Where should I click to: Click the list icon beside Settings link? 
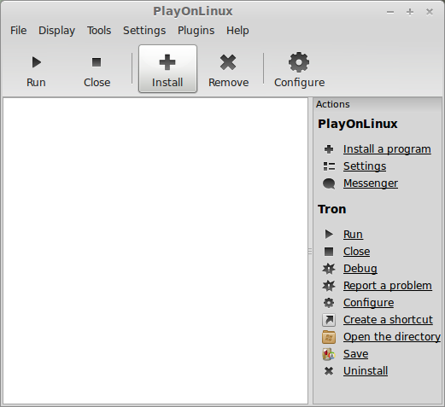click(x=329, y=166)
